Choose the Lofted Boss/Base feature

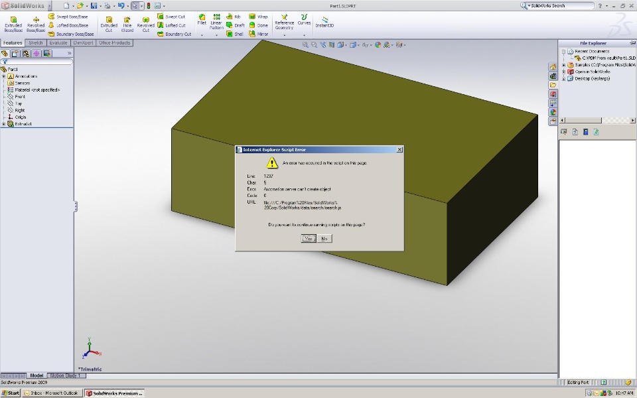pos(68,25)
